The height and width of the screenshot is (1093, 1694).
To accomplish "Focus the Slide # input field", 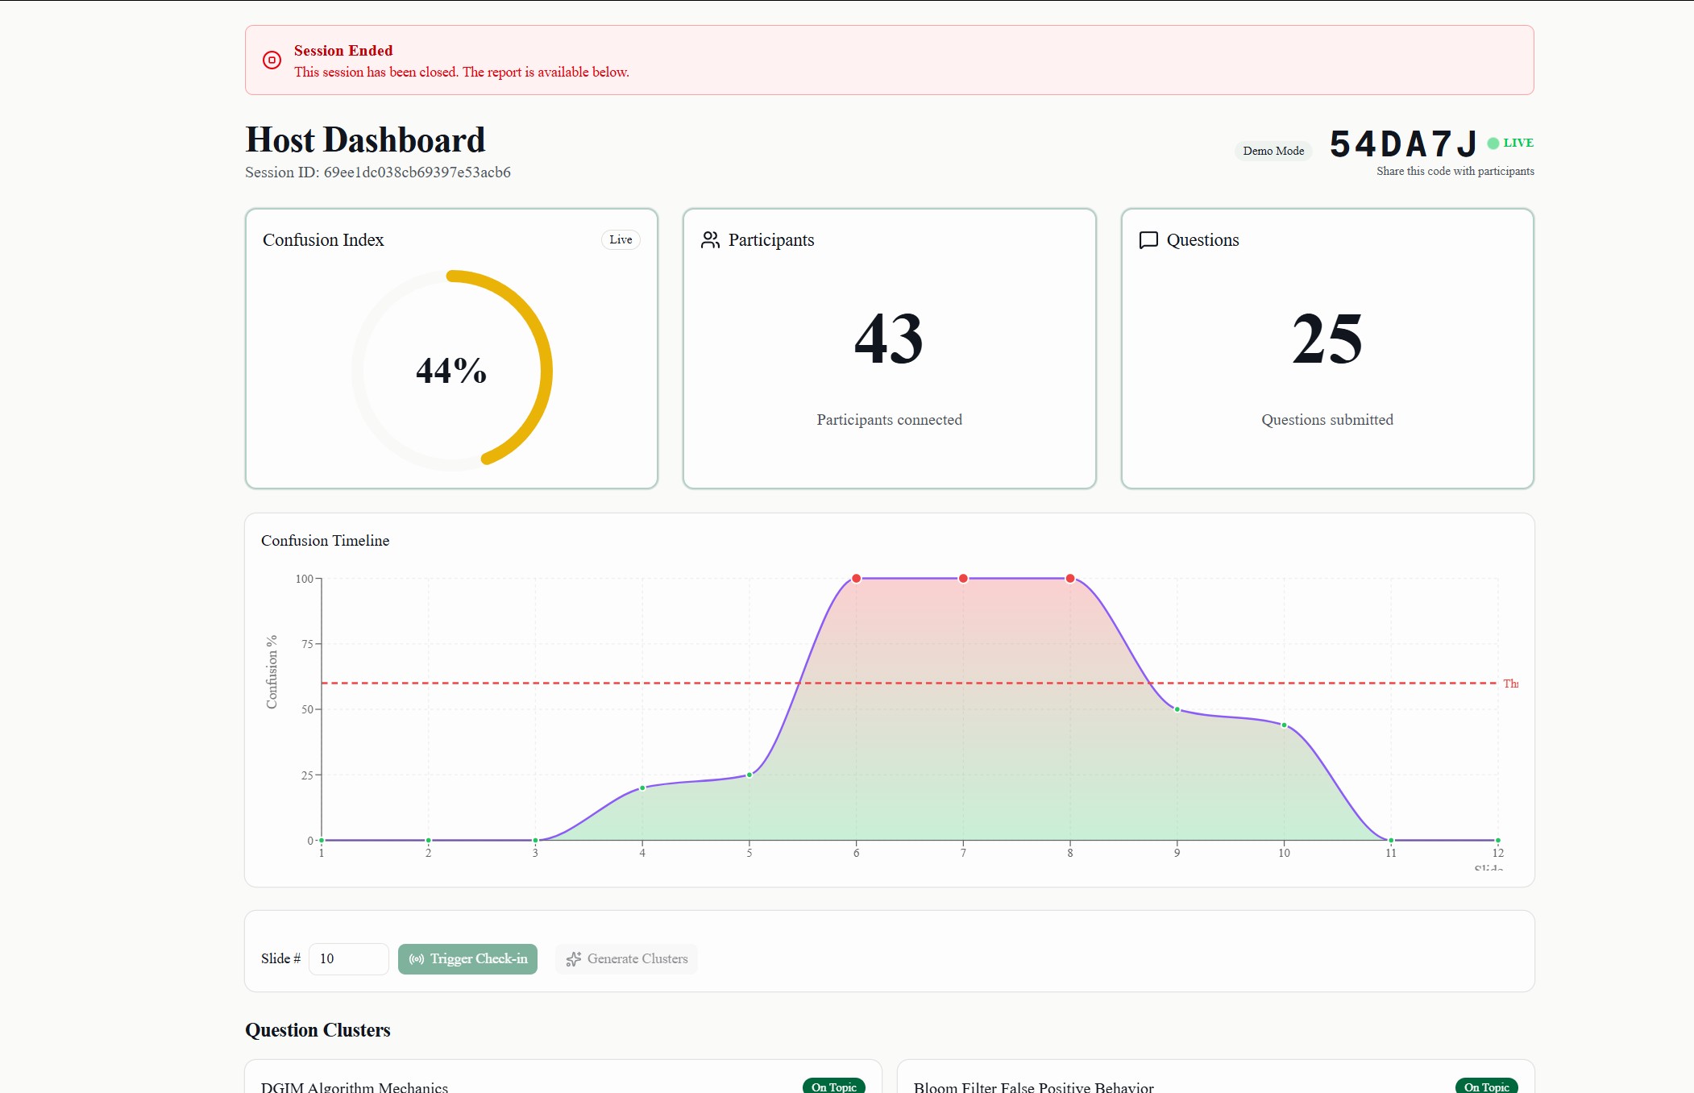I will point(348,959).
